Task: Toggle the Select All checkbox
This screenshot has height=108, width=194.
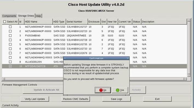Action: point(5,22)
